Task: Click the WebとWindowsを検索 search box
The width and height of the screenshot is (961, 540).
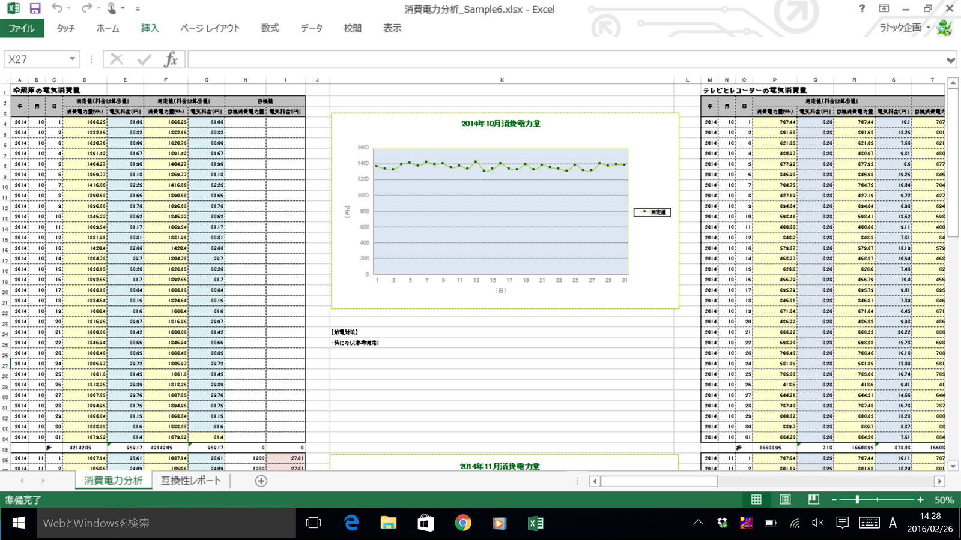Action: [166, 523]
